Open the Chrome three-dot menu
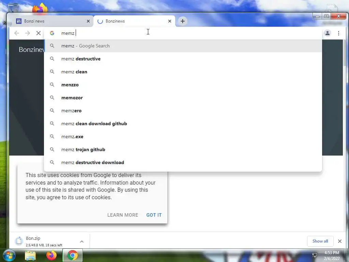 click(338, 33)
